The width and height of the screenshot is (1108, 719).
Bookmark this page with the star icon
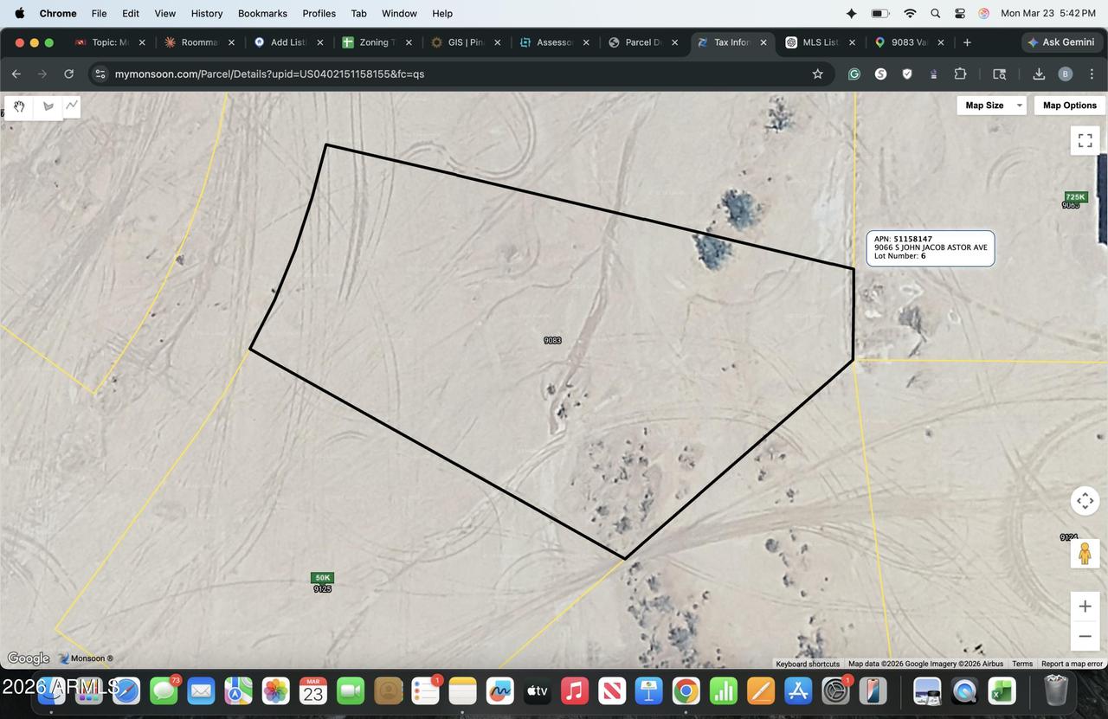point(817,74)
